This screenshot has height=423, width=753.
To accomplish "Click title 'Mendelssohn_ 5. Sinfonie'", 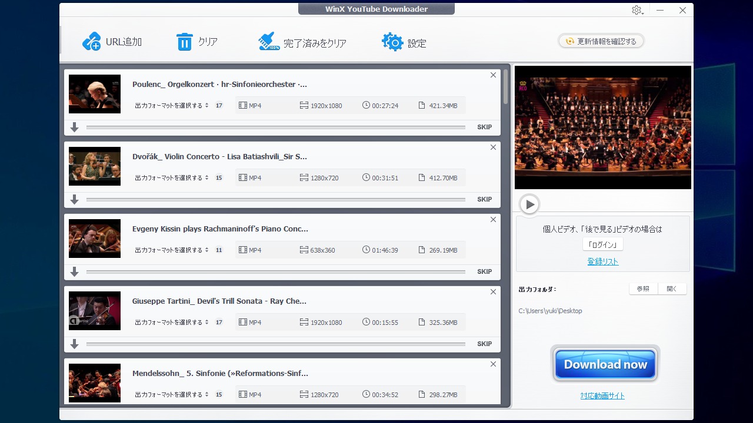I will [220, 374].
